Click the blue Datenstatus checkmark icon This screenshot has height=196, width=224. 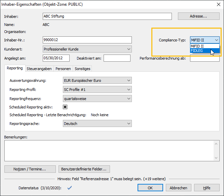click(x=70, y=188)
